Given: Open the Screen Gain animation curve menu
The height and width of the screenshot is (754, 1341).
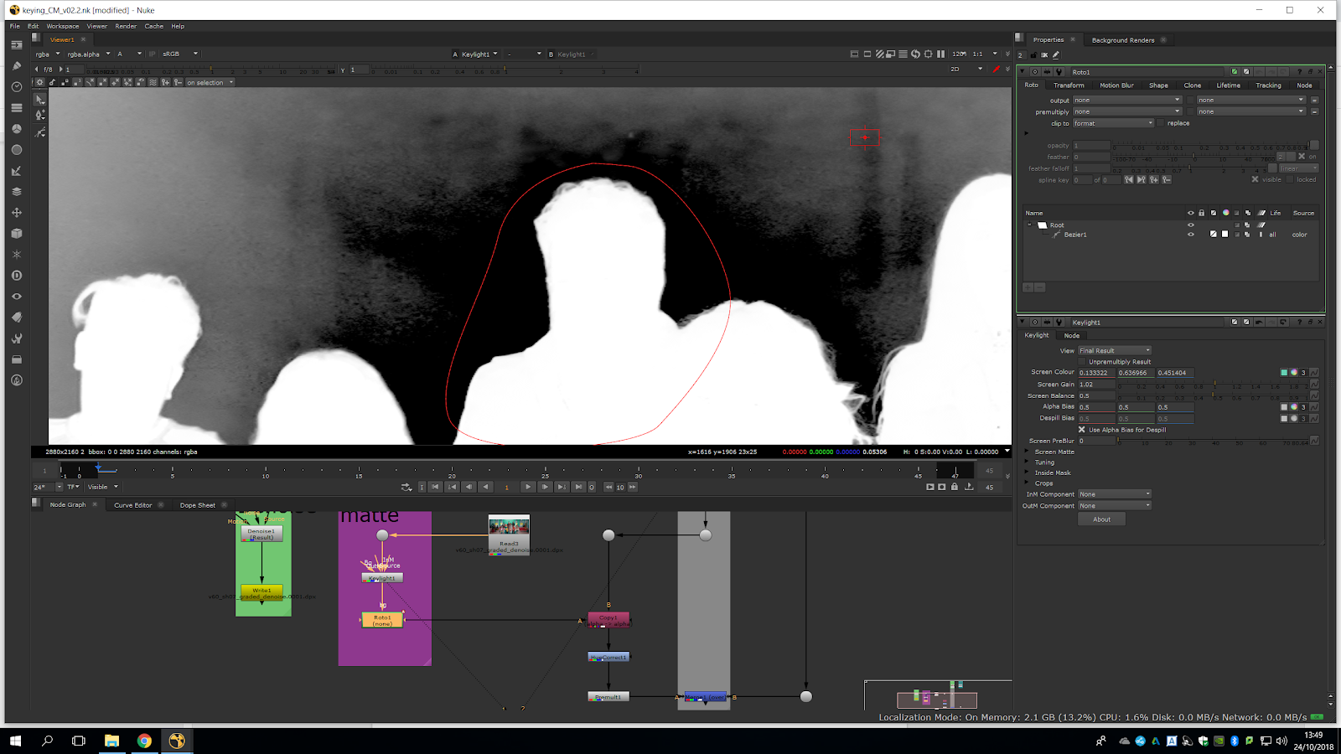Looking at the screenshot, I should click(x=1313, y=385).
